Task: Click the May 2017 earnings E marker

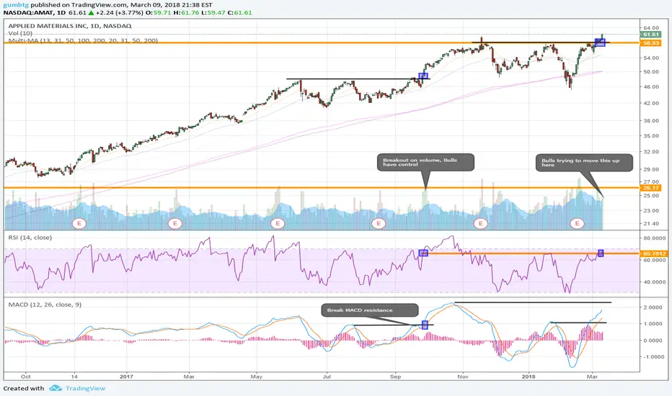Action: pos(278,223)
